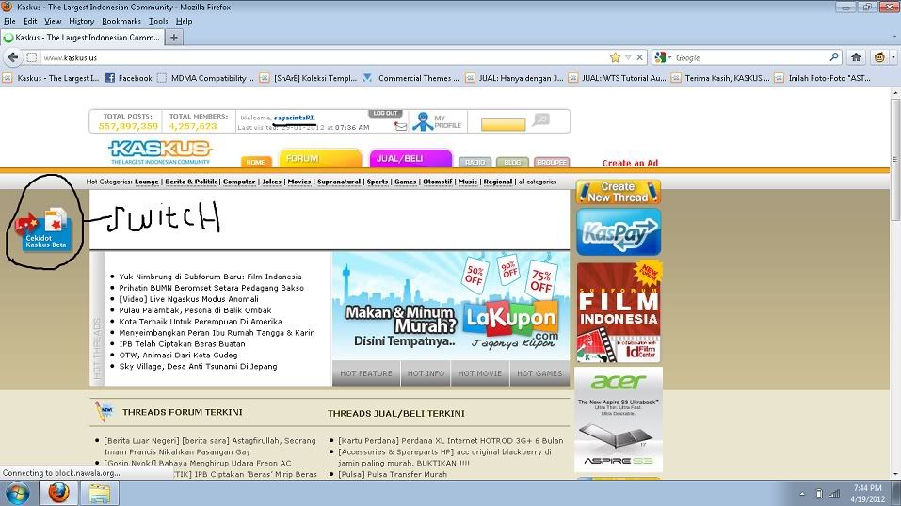Screen dimensions: 901x506
Task: Open the GROUPEE tab
Action: pyautogui.click(x=552, y=162)
